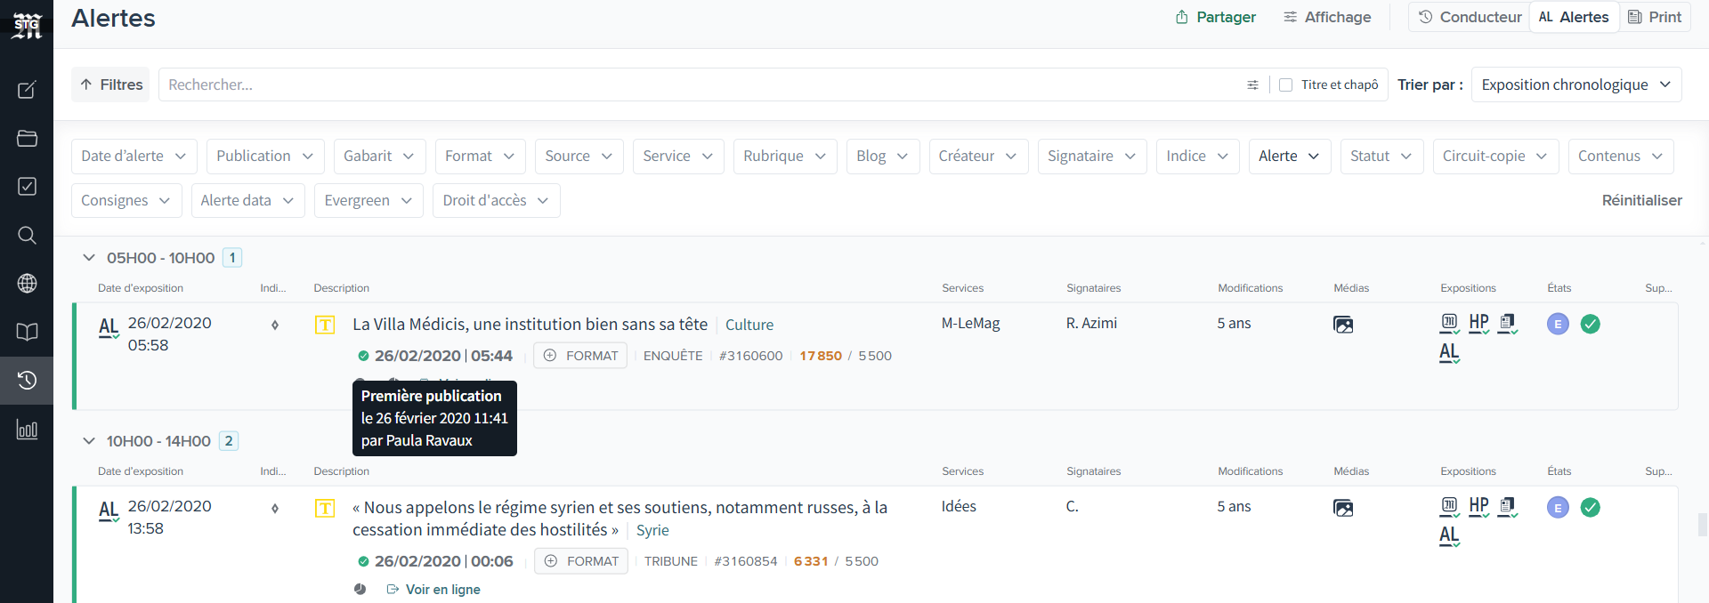Image resolution: width=1709 pixels, height=603 pixels.
Task: Open the history clock sidebar icon
Action: point(27,381)
